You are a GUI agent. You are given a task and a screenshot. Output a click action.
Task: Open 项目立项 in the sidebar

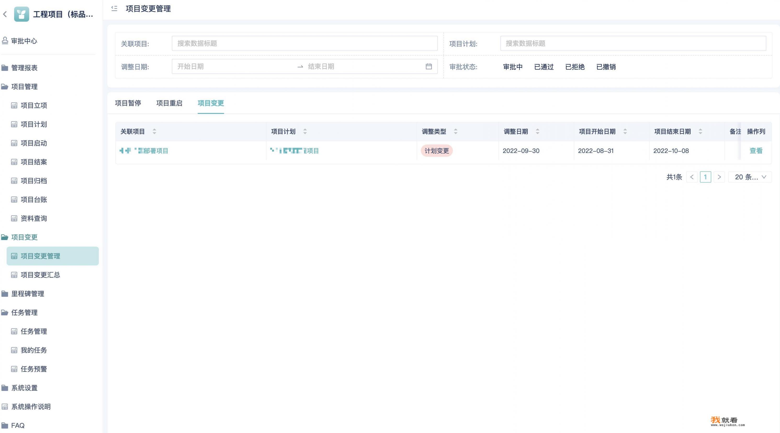click(x=29, y=105)
